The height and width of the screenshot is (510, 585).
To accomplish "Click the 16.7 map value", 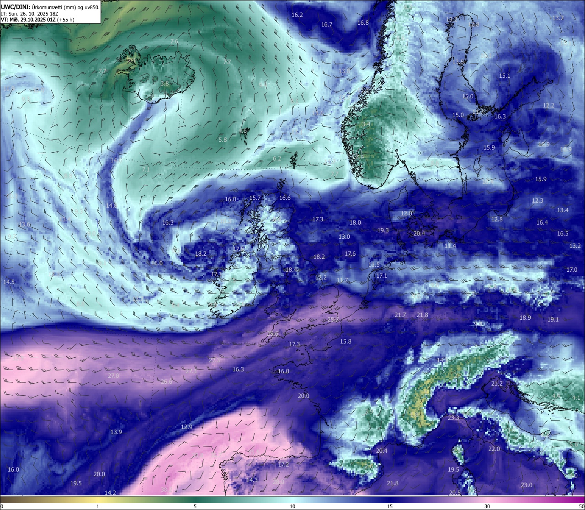I will click(x=327, y=25).
